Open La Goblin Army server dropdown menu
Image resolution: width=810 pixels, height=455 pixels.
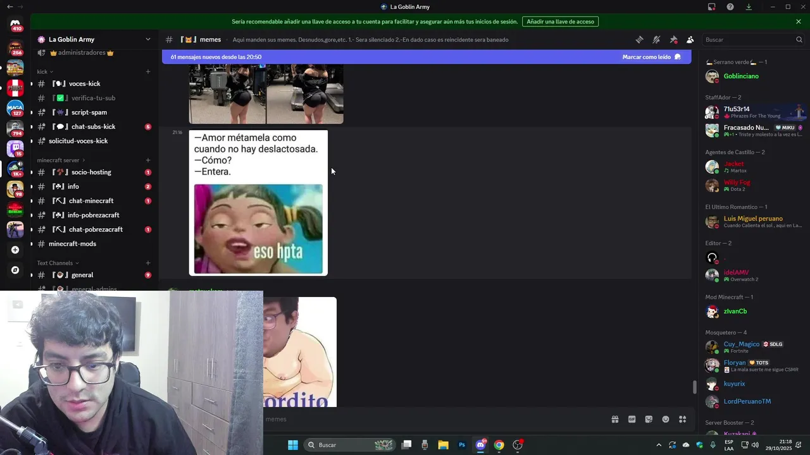[95, 39]
